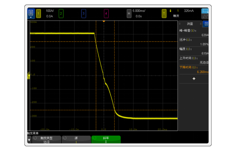This screenshot has width=236, height=151.
Task: Turn on channel 4 pink badge
Action: (106, 13)
